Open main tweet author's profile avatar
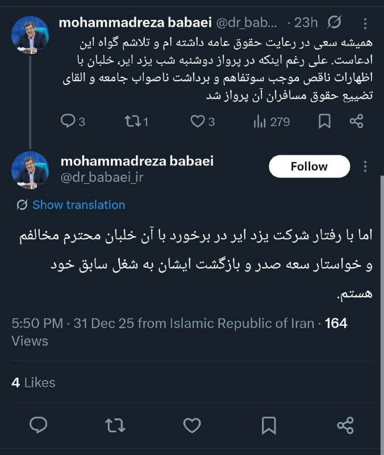This screenshot has width=384, height=455. 30,170
